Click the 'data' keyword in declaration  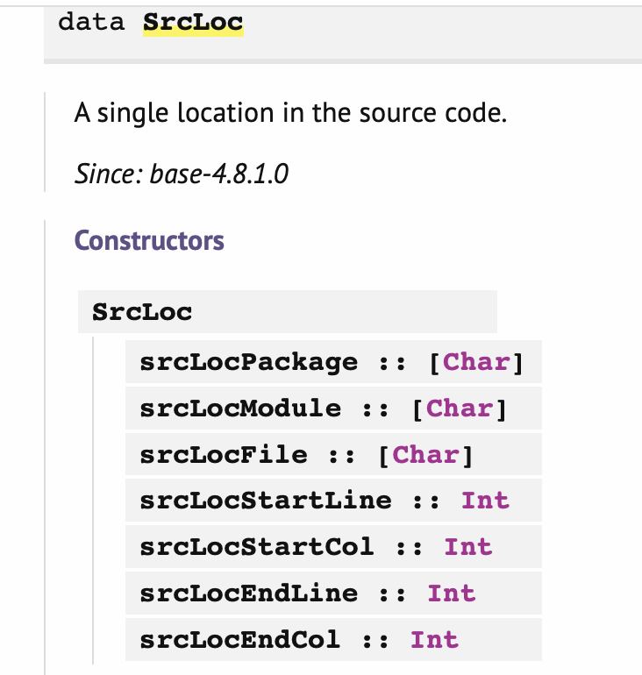91,22
